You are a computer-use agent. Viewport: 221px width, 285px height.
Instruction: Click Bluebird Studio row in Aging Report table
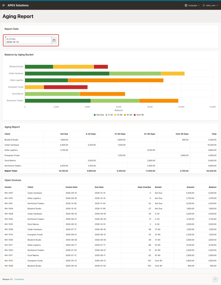coord(110,140)
